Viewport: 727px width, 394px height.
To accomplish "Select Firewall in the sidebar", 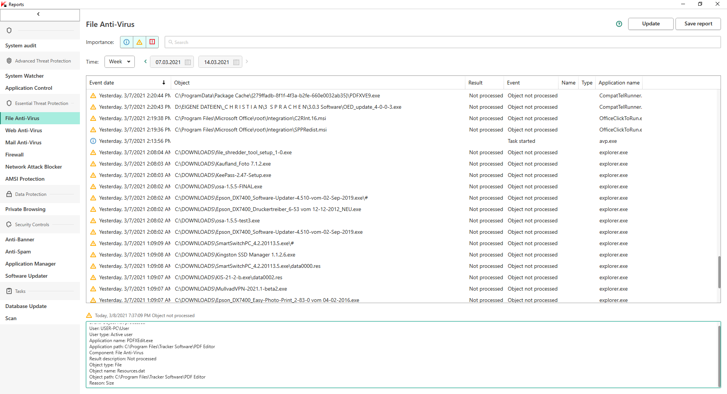I will click(14, 155).
